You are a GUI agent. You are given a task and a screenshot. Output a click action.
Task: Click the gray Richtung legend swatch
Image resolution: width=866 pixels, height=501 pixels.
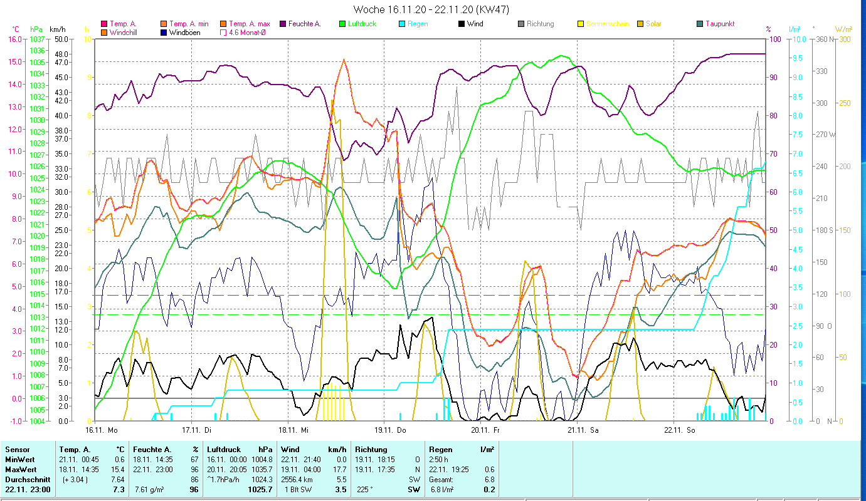521,24
